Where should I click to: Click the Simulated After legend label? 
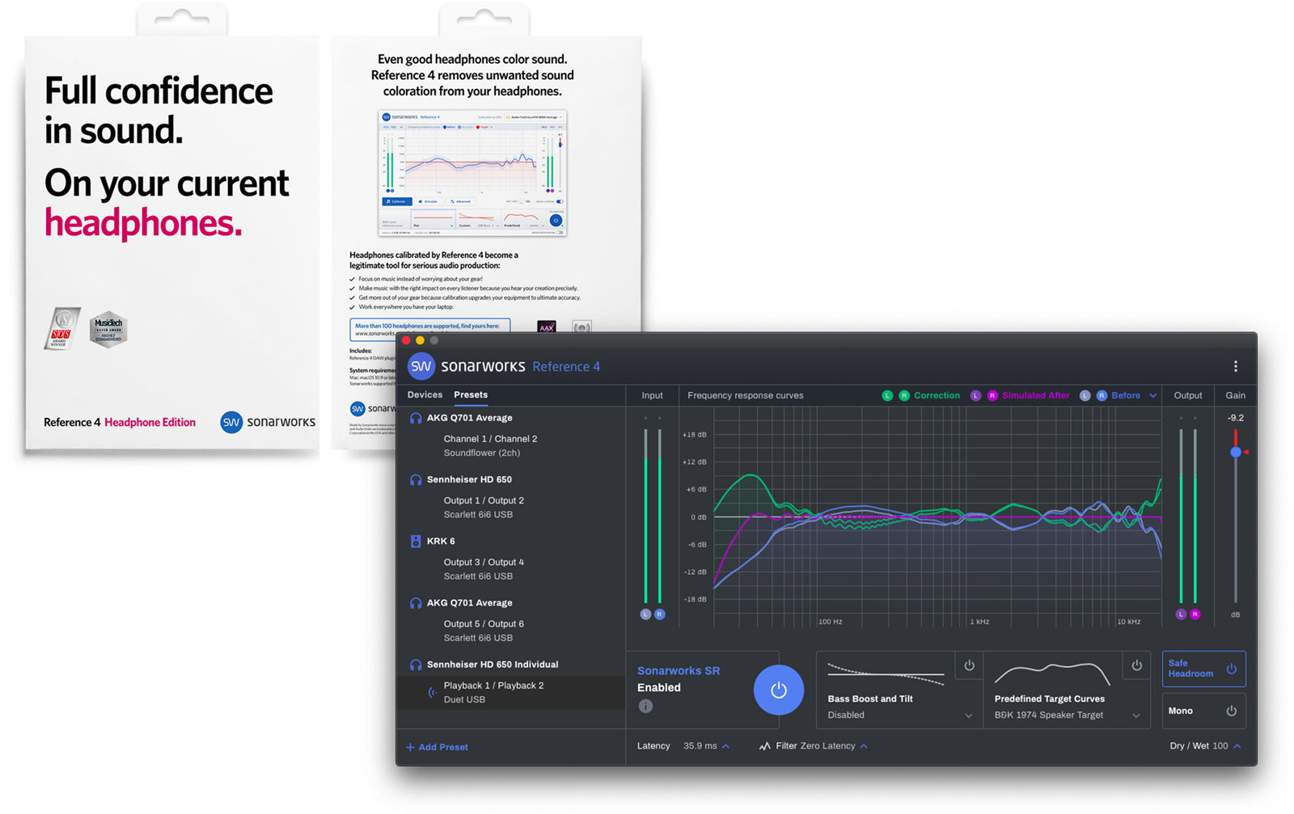(1035, 395)
